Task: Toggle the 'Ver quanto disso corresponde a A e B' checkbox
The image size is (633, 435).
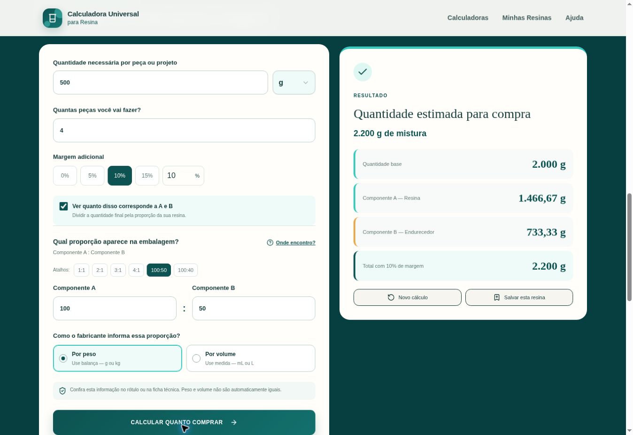Action: [64, 206]
